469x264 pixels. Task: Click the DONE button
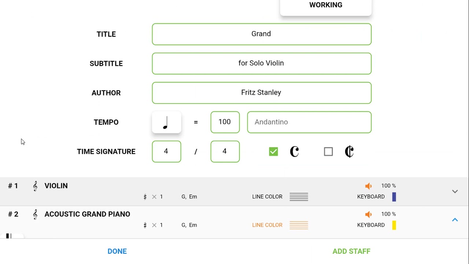click(x=117, y=251)
